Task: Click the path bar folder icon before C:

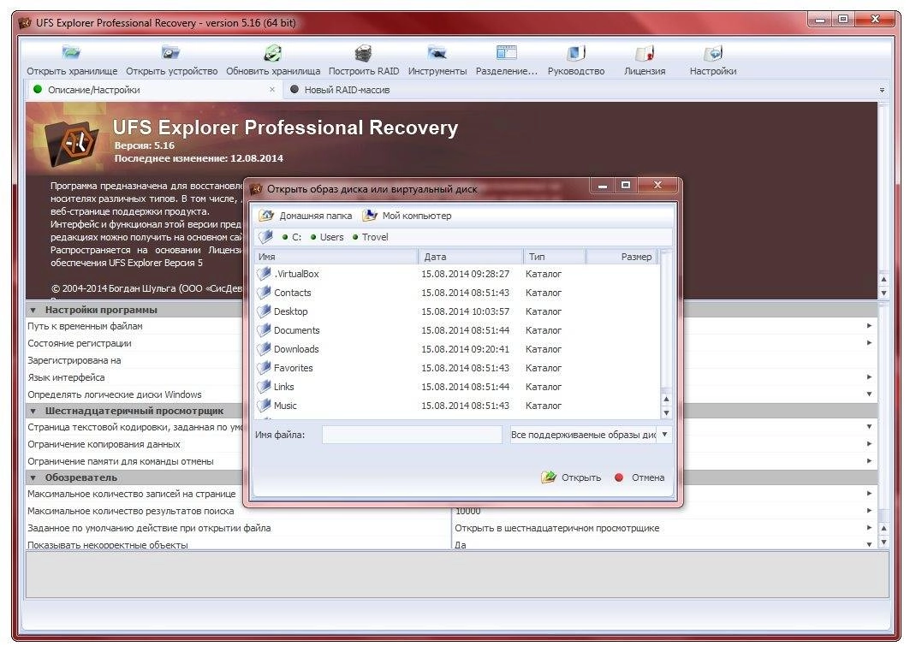Action: (266, 236)
